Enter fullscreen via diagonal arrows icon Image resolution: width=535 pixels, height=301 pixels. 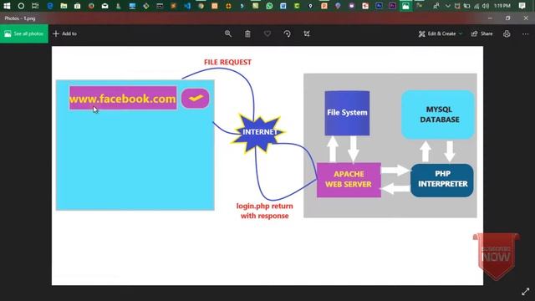526,292
